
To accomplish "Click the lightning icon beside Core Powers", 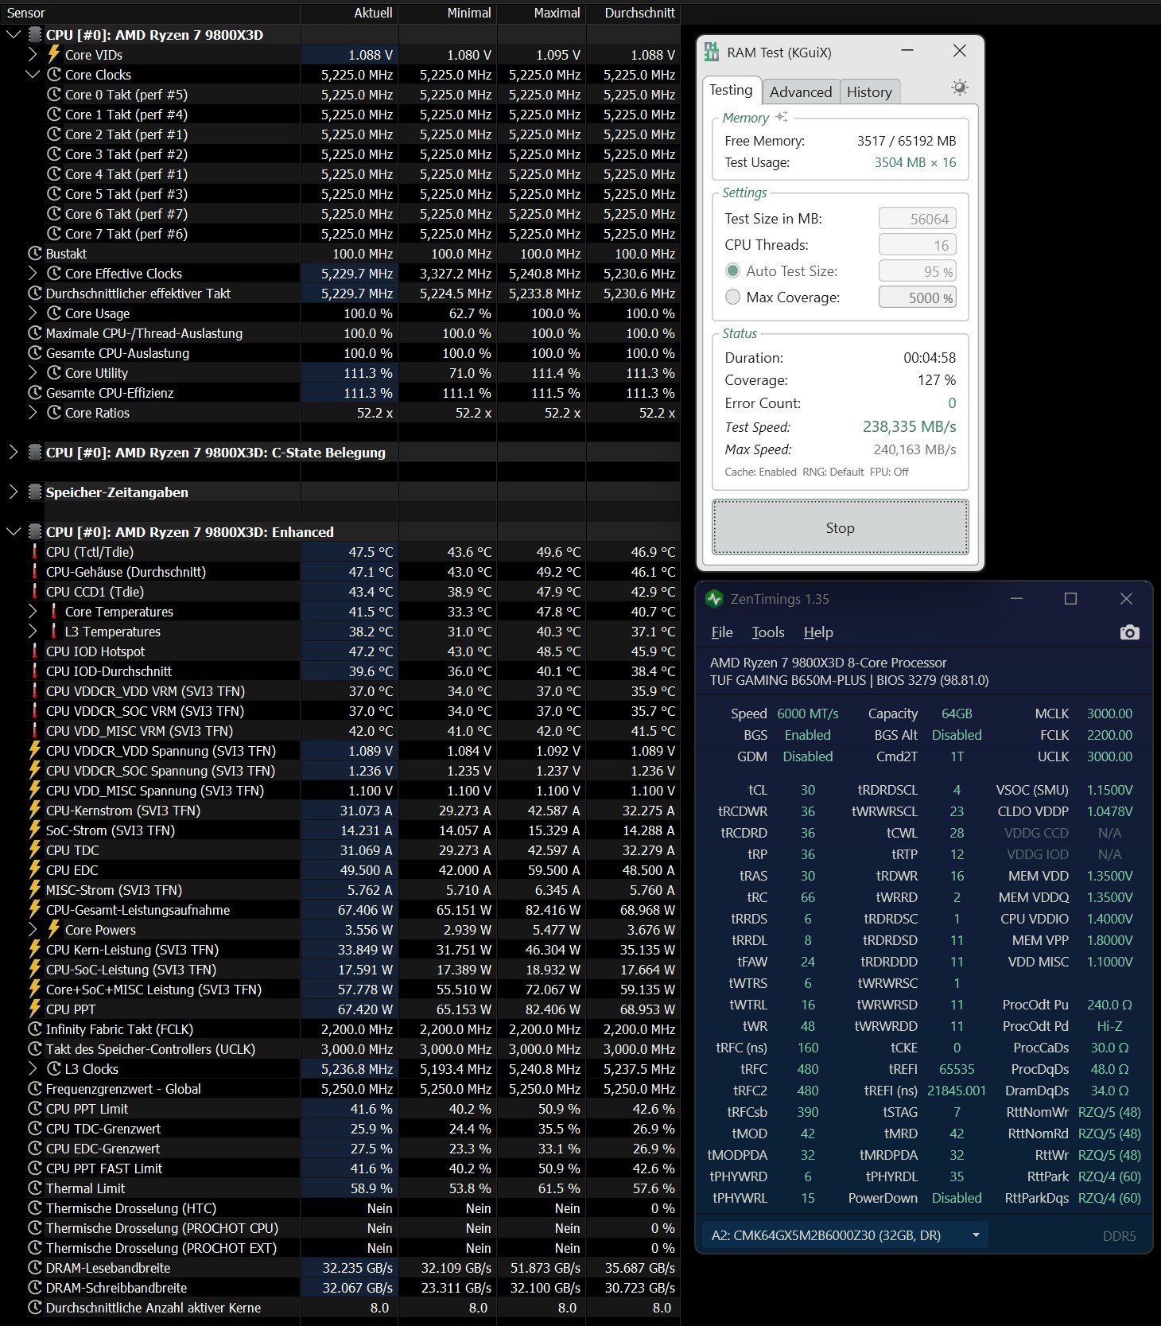I will (x=54, y=930).
